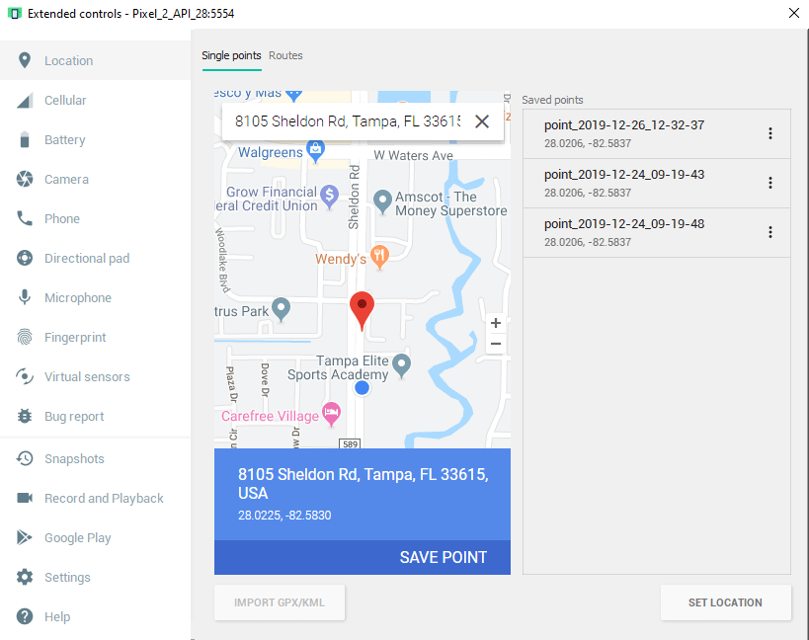
Task: Switch to the Routes tab
Action: click(x=285, y=55)
